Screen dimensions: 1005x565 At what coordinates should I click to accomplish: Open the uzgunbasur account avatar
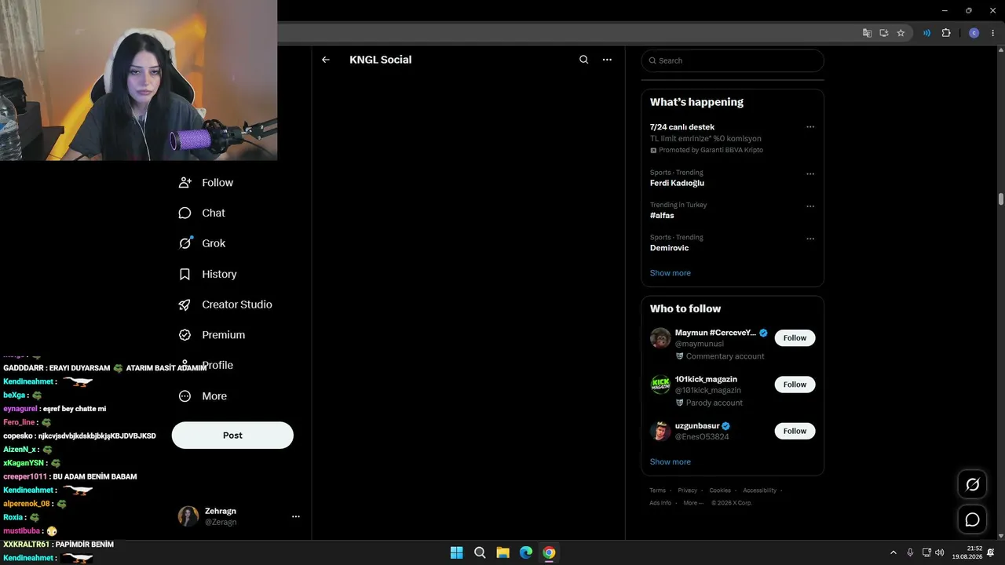[660, 431]
